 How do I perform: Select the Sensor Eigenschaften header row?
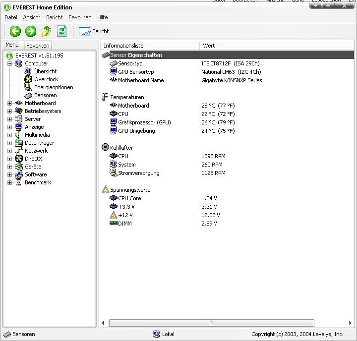pos(228,55)
